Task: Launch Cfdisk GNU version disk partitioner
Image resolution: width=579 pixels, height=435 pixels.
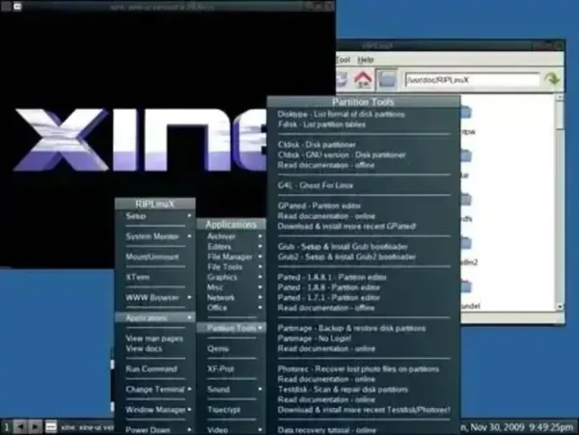Action: (364, 155)
